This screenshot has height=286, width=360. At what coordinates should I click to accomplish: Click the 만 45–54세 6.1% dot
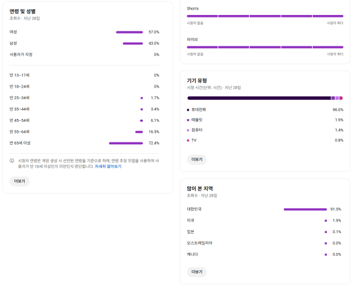(x=142, y=121)
